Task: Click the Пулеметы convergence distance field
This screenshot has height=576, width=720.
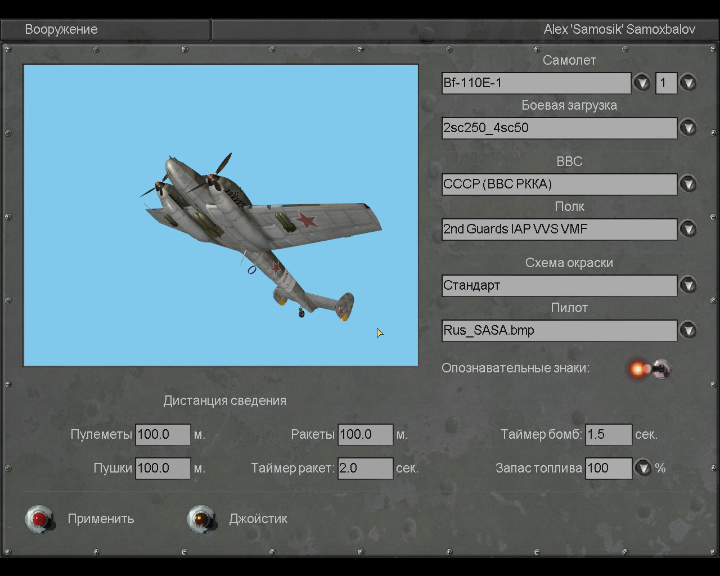Action: (163, 435)
